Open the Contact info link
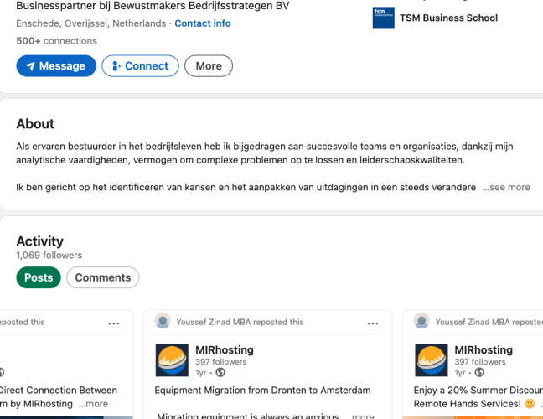The width and height of the screenshot is (543, 419). (203, 23)
